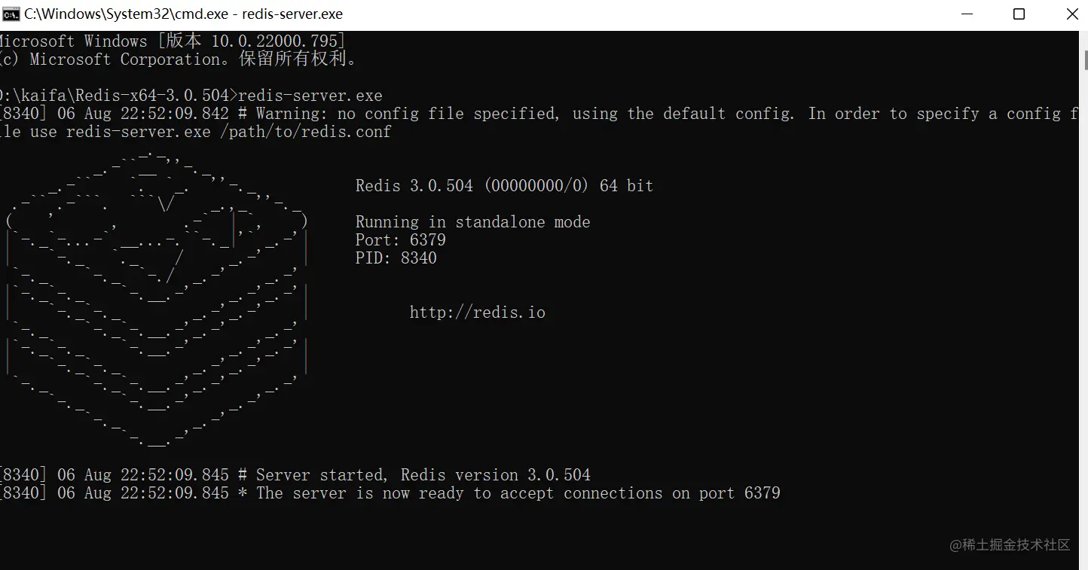Click the vertical scrollbar thumb
The width and height of the screenshot is (1088, 570).
(1084, 60)
